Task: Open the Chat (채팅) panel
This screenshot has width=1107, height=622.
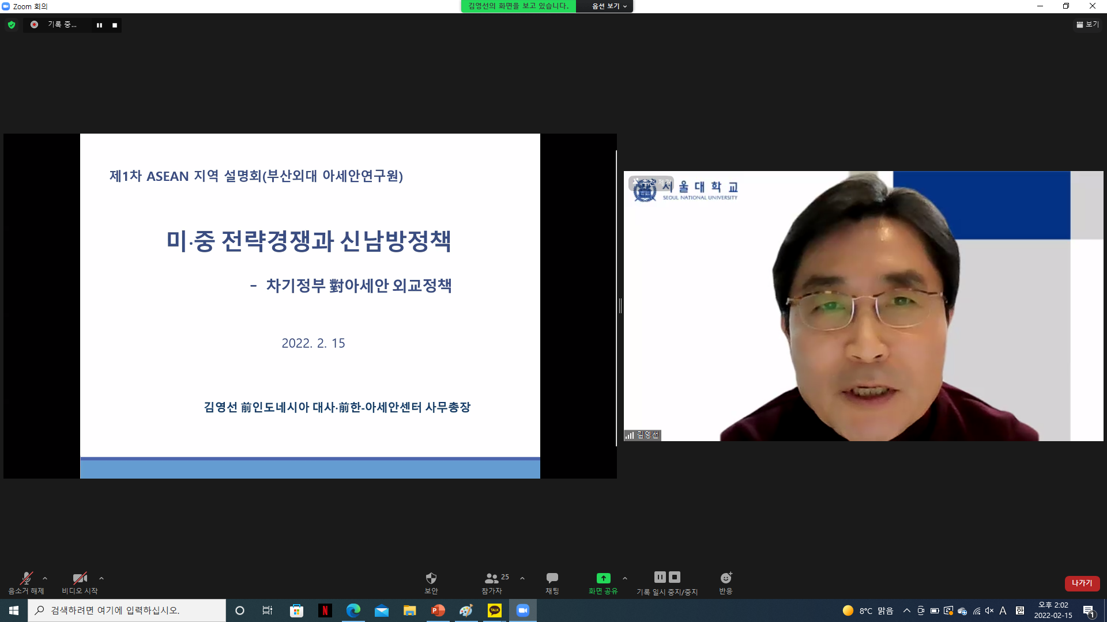Action: click(552, 578)
